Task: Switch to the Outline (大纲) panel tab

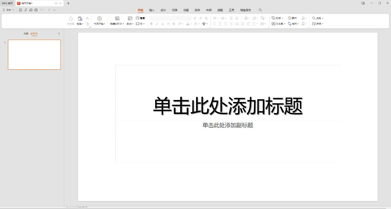Action: 26,34
